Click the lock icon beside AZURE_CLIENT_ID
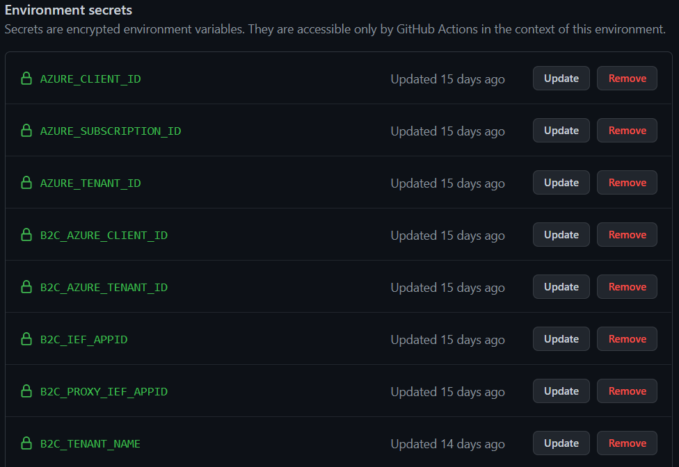Viewport: 679px width, 467px height. click(26, 79)
